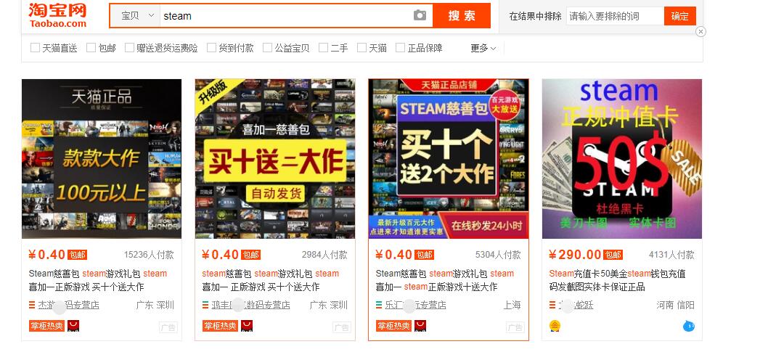Click the 4131人付款 count
Viewport: 768px width, 352px height.
pyautogui.click(x=671, y=255)
